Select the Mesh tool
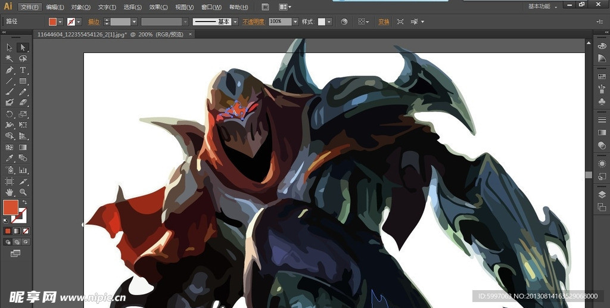 pos(10,147)
